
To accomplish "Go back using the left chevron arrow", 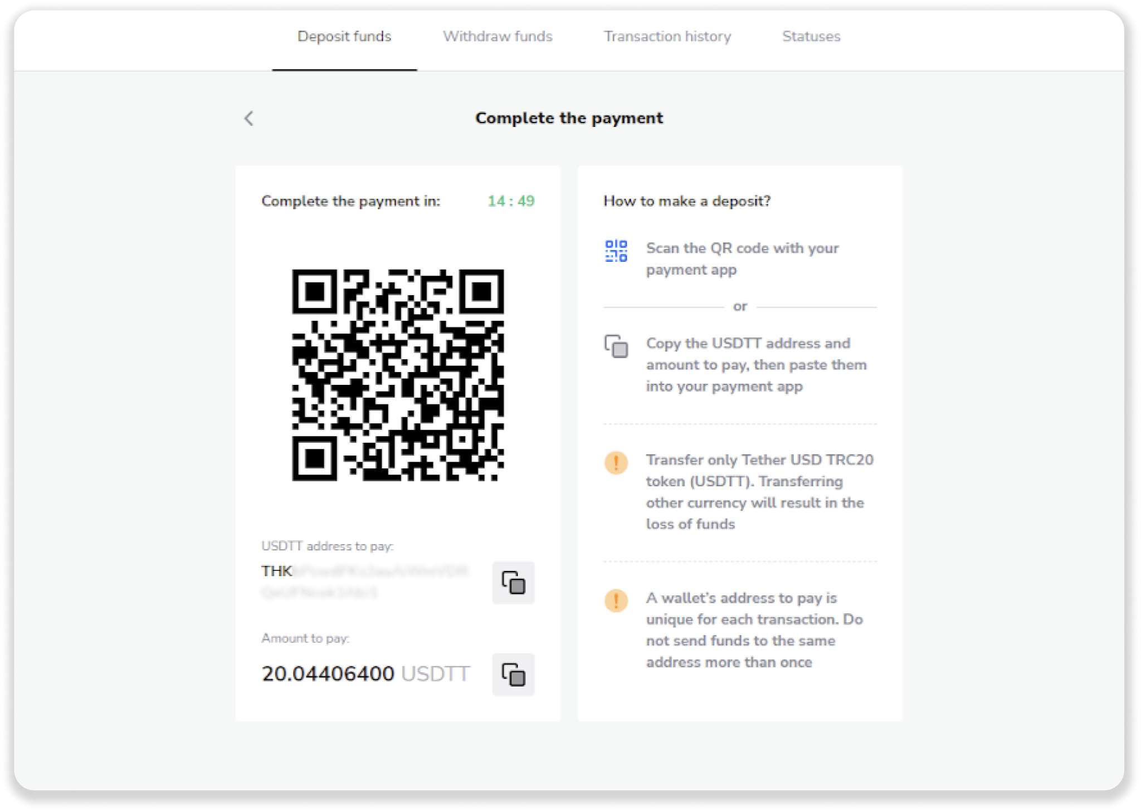I will 249,118.
